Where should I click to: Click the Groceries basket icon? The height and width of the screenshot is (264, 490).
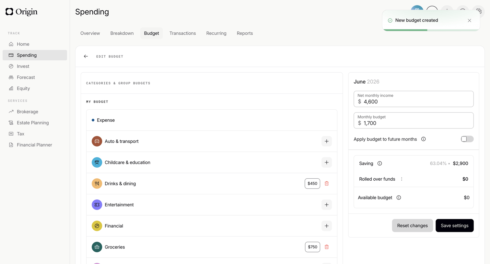pyautogui.click(x=97, y=247)
